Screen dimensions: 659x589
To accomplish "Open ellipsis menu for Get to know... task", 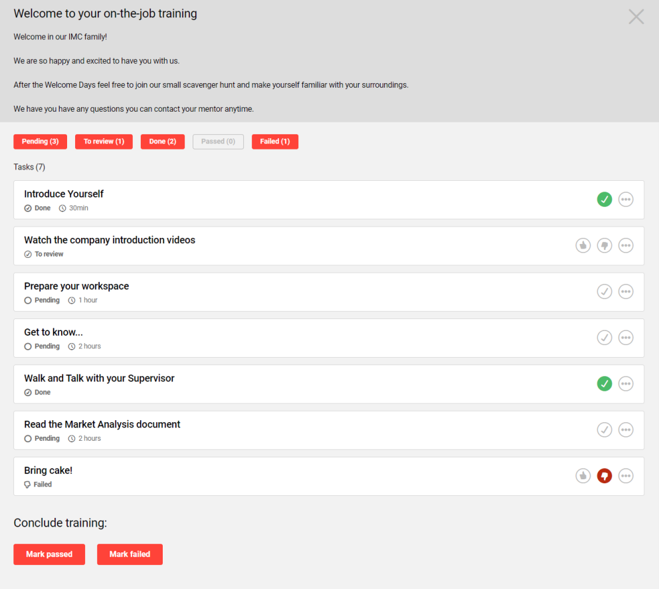I will click(x=626, y=338).
